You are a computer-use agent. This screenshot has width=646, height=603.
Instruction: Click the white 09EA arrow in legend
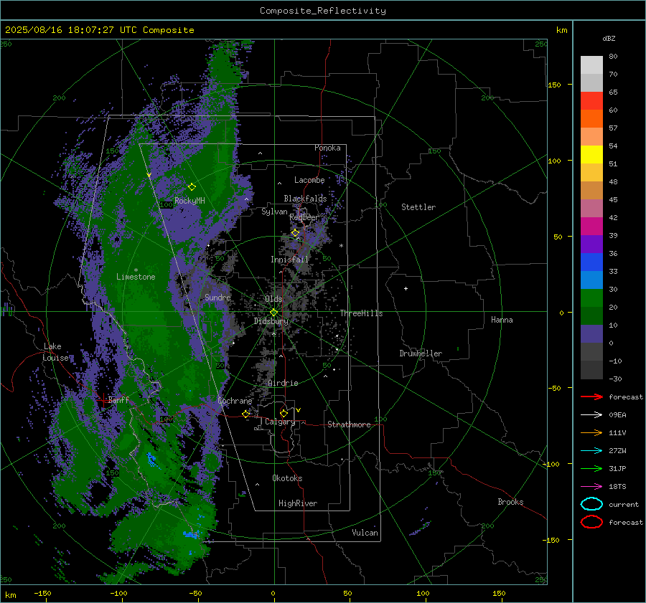point(591,415)
